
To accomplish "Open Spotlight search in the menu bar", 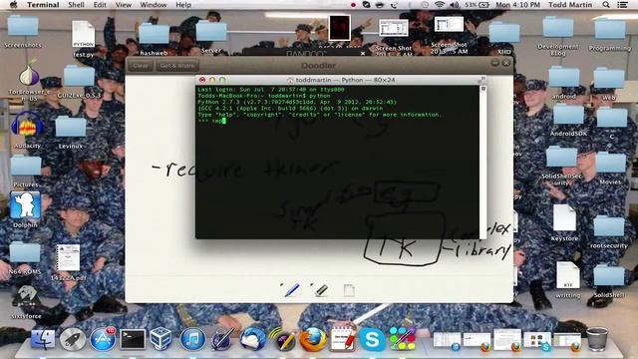I will point(606,5).
